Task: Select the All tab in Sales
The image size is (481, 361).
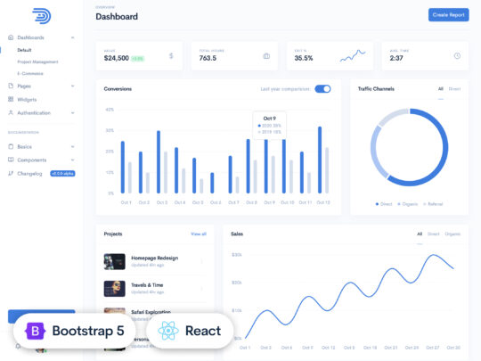Action: coord(420,234)
